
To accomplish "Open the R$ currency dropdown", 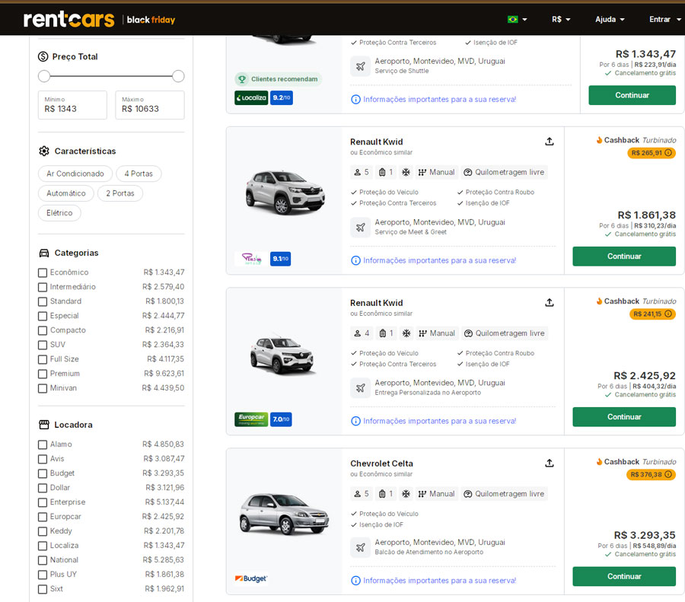I will pyautogui.click(x=561, y=19).
